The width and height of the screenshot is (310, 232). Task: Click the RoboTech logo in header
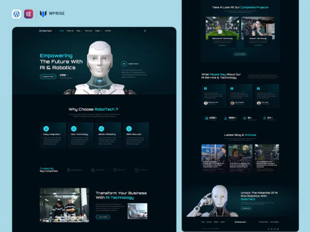(45, 31)
